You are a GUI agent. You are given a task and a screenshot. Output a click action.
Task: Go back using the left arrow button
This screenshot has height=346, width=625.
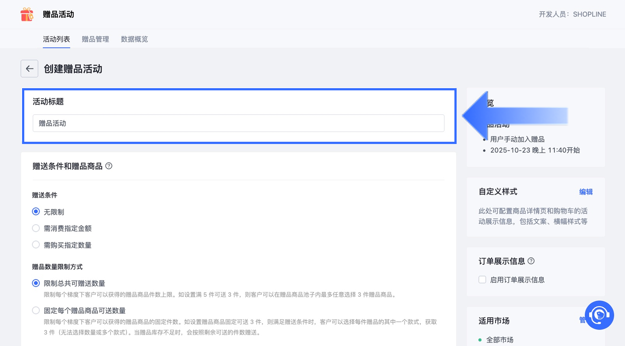point(29,69)
